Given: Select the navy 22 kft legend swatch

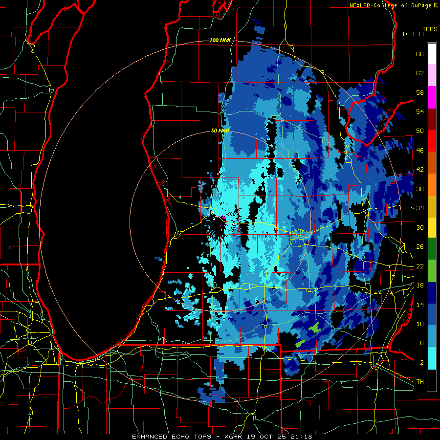Looking at the screenshot, I should [x=432, y=293].
